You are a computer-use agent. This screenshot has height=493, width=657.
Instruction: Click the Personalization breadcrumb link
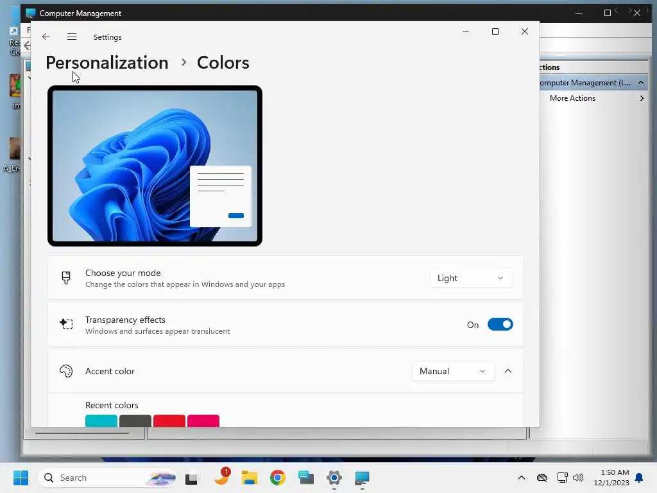[x=107, y=63]
